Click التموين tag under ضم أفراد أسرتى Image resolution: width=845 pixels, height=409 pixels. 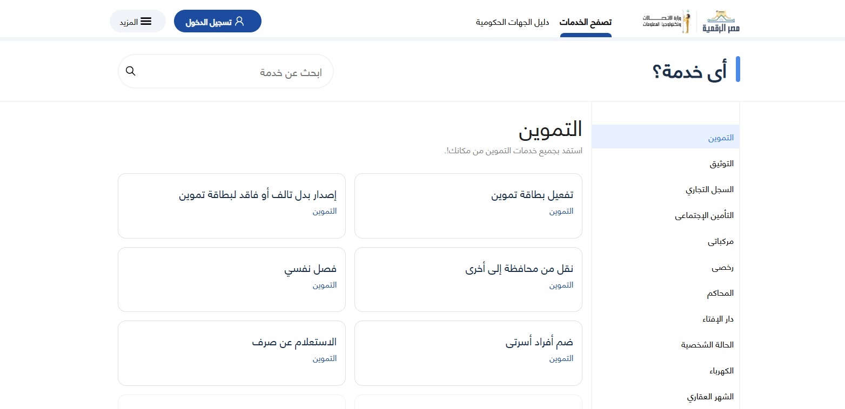pyautogui.click(x=561, y=358)
